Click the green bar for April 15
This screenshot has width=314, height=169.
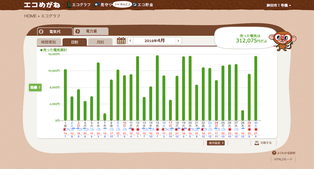point(157,88)
